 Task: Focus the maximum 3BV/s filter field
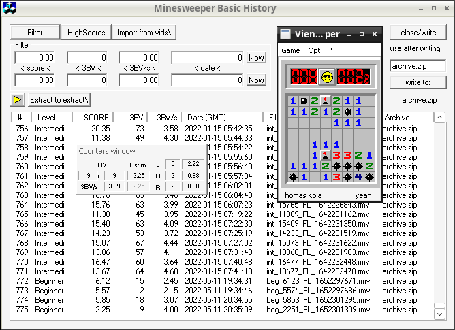[139, 80]
